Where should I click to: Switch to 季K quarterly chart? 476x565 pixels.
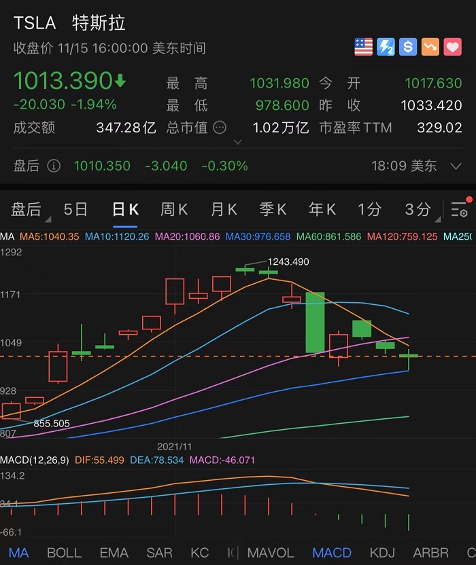pyautogui.click(x=273, y=209)
